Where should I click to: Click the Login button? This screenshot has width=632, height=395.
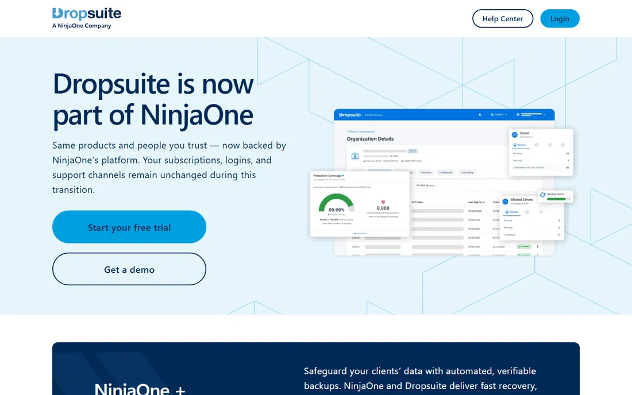(560, 18)
